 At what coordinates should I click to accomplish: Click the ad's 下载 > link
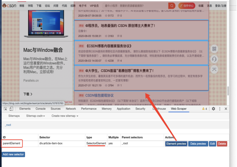28,94
